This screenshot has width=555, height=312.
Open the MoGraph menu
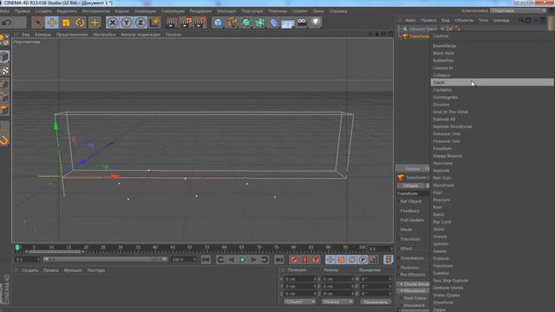click(226, 11)
